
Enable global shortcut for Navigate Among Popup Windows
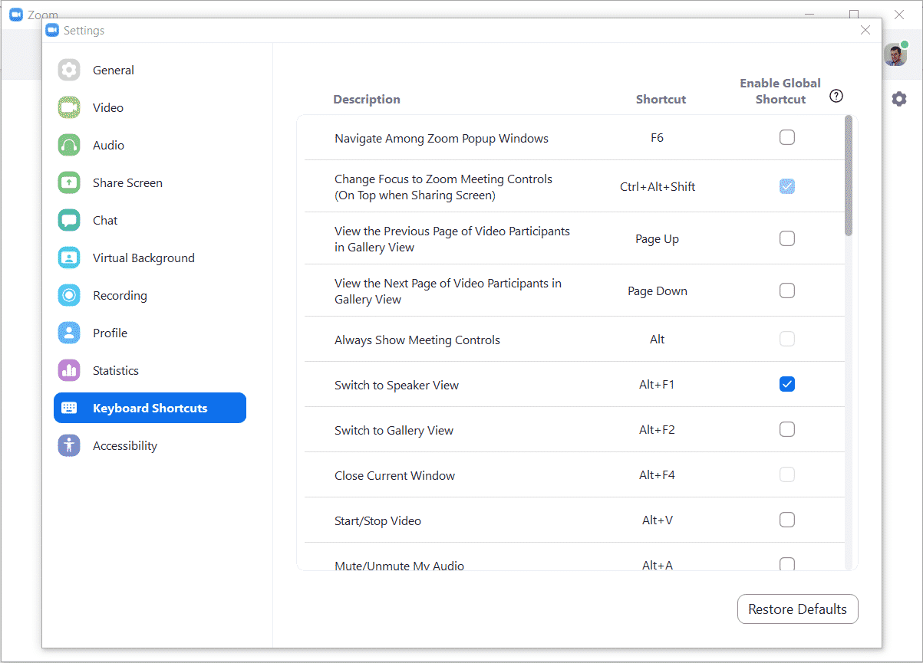click(786, 137)
